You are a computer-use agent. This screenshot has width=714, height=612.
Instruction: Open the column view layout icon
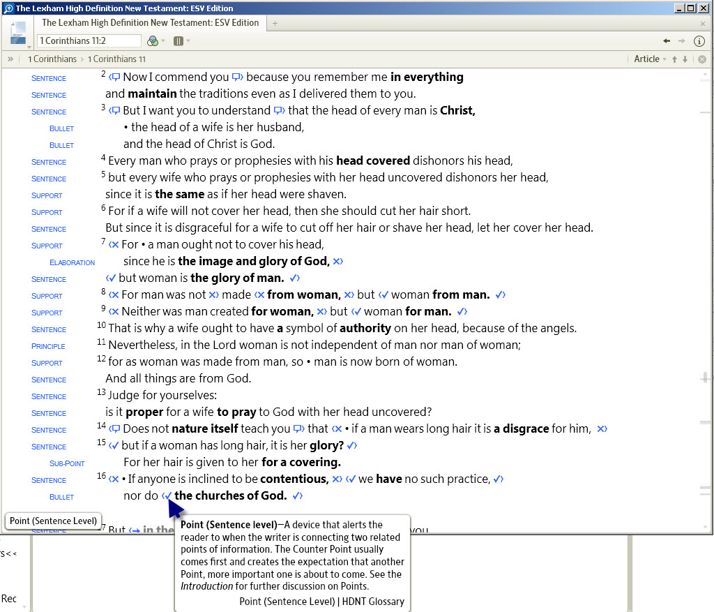click(178, 41)
